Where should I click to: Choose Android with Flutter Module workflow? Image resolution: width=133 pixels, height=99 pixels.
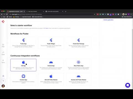tap(78, 79)
